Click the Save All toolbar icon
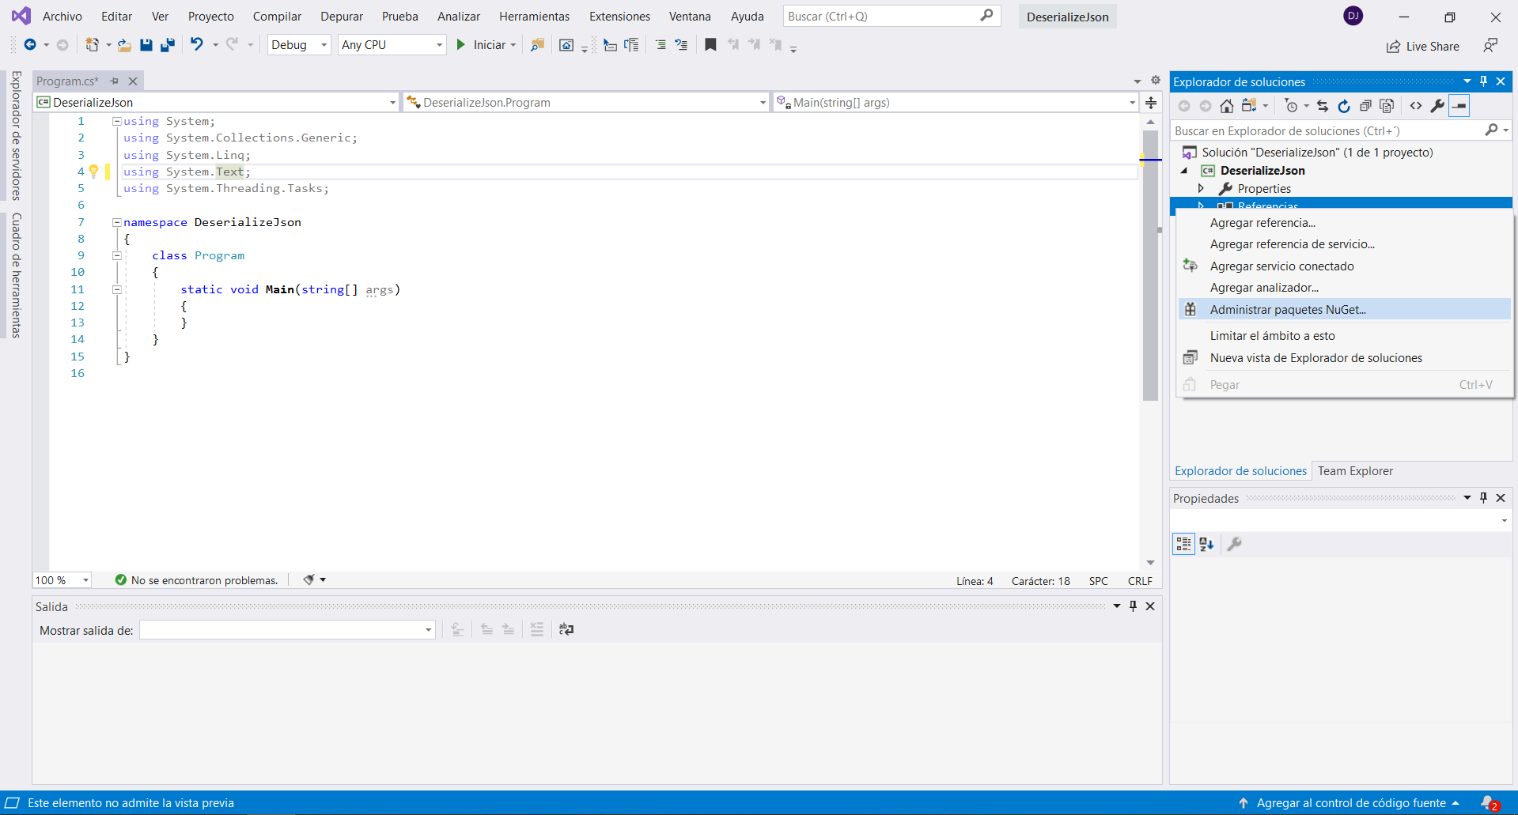 coord(167,45)
